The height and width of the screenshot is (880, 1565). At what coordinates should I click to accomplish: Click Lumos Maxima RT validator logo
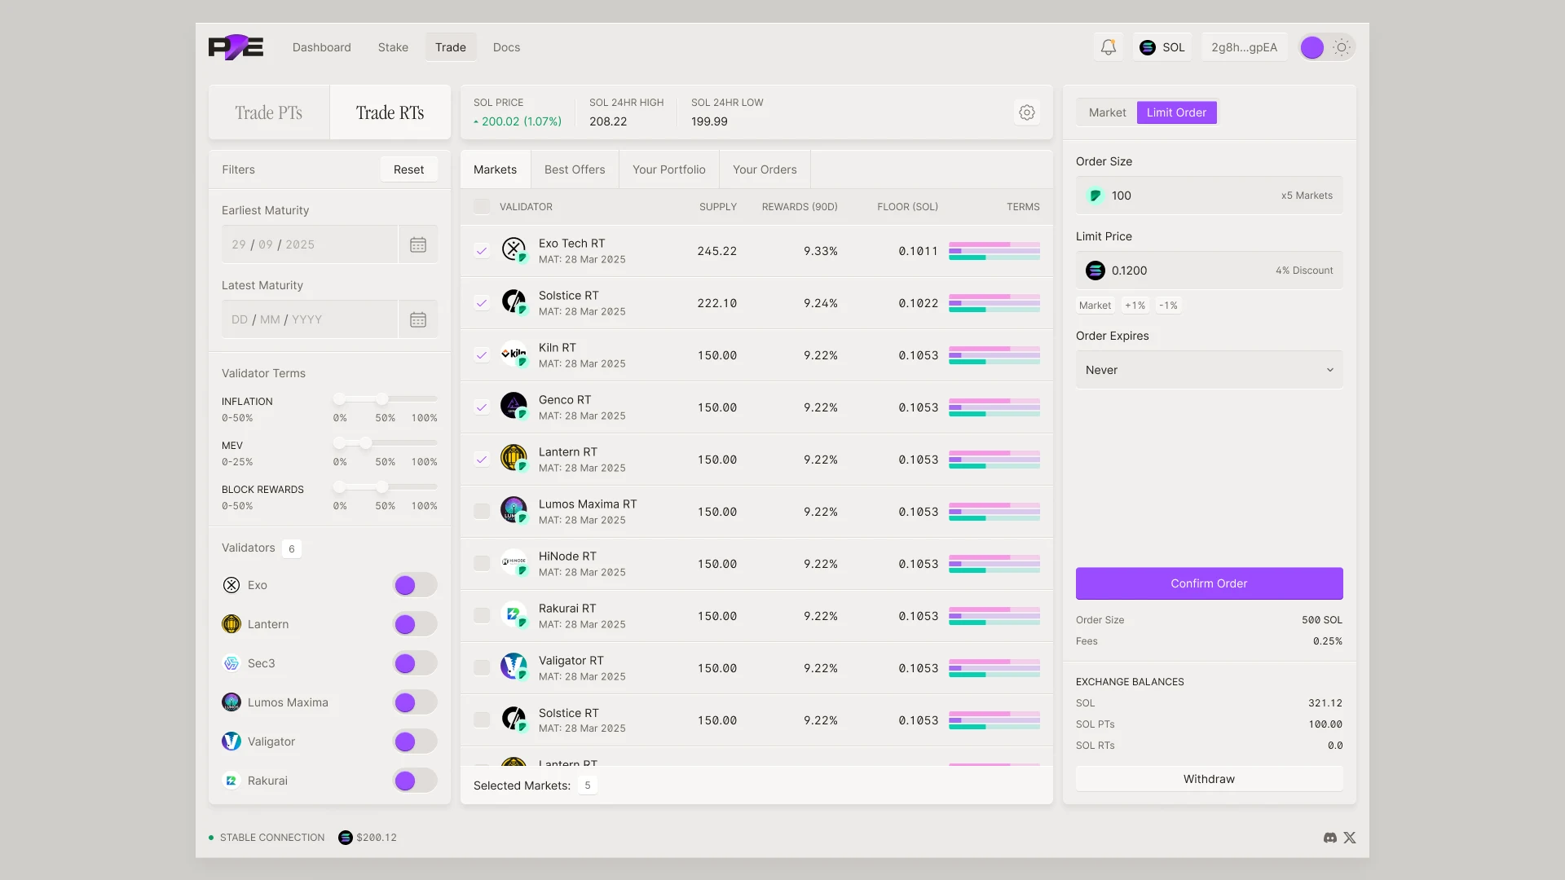(x=514, y=510)
